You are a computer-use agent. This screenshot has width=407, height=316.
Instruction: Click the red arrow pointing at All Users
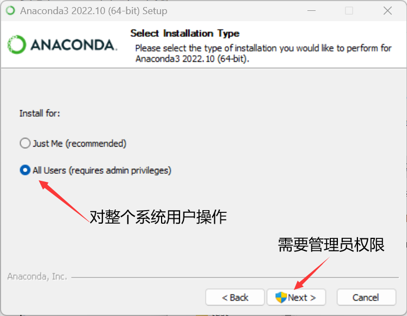coord(64,201)
